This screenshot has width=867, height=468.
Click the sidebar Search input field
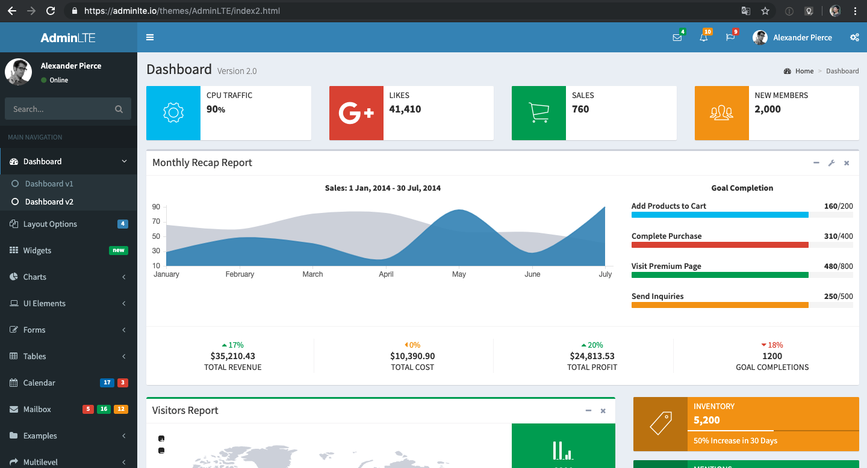click(60, 109)
